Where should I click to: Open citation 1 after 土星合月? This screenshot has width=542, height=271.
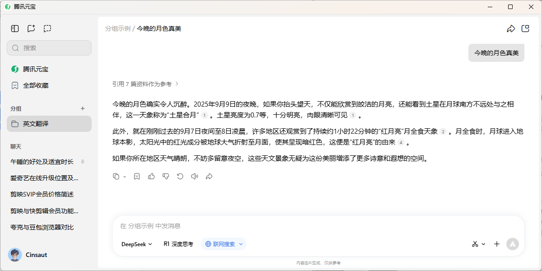[x=205, y=116]
